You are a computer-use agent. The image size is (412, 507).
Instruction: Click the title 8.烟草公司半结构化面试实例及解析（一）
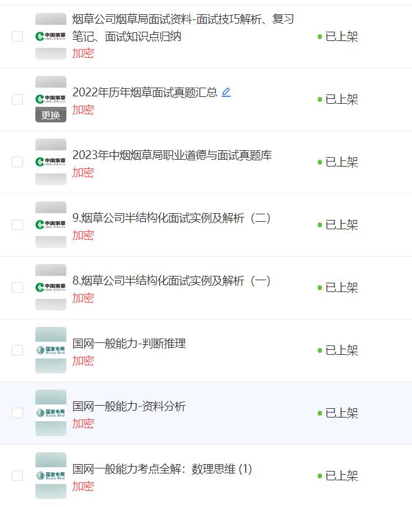click(x=171, y=281)
